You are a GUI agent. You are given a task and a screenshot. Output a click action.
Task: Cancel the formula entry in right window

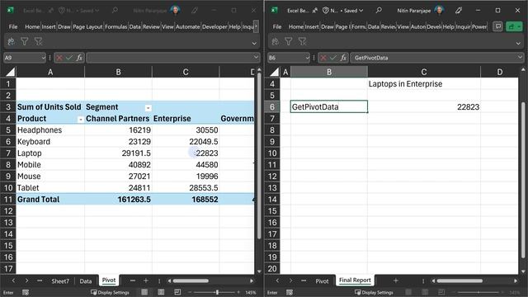click(323, 58)
